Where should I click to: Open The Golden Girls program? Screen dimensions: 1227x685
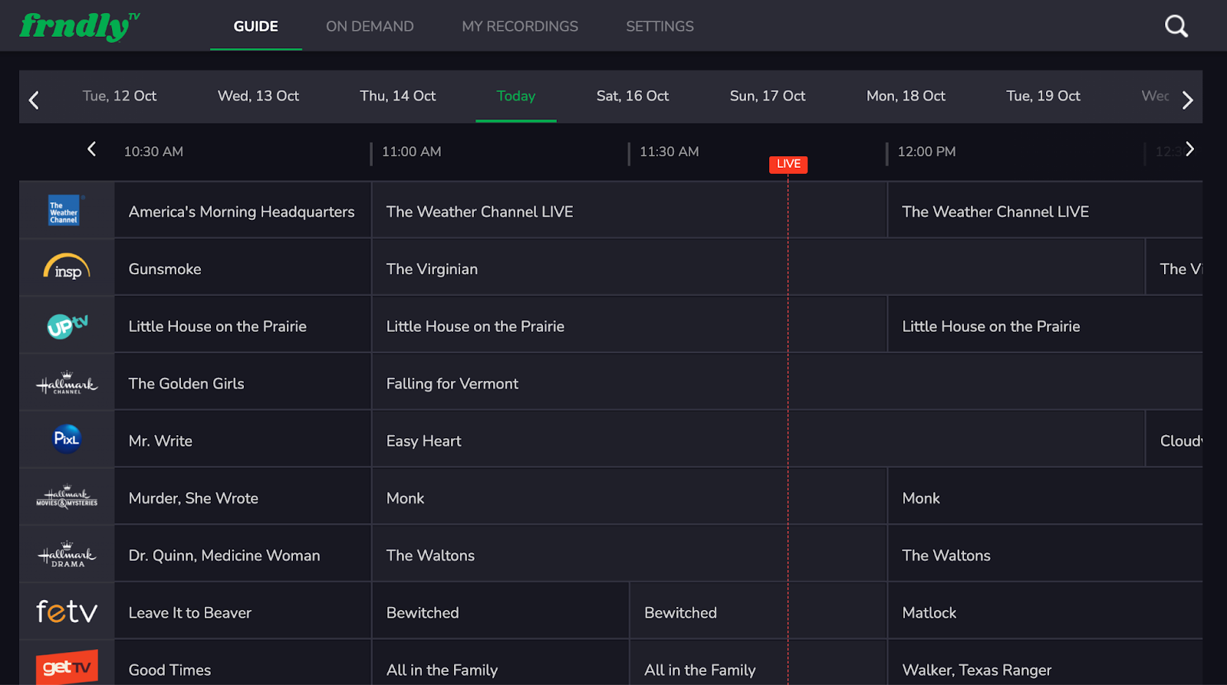tap(242, 383)
